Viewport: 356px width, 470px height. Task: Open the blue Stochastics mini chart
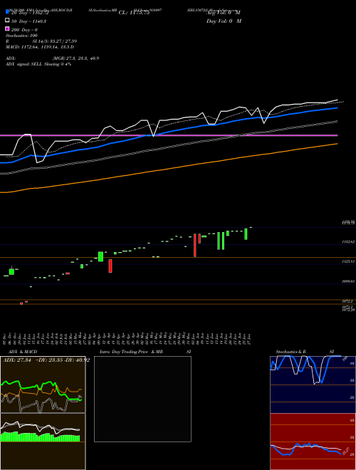tap(313, 385)
